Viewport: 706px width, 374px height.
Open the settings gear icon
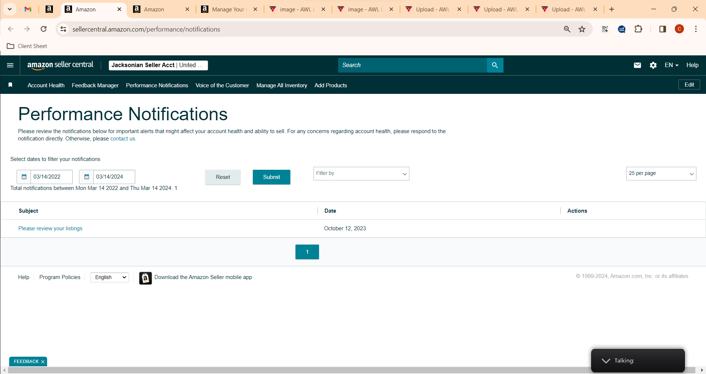pyautogui.click(x=653, y=65)
